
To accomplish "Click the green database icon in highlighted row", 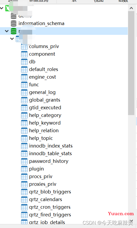I will coord(13,31).
